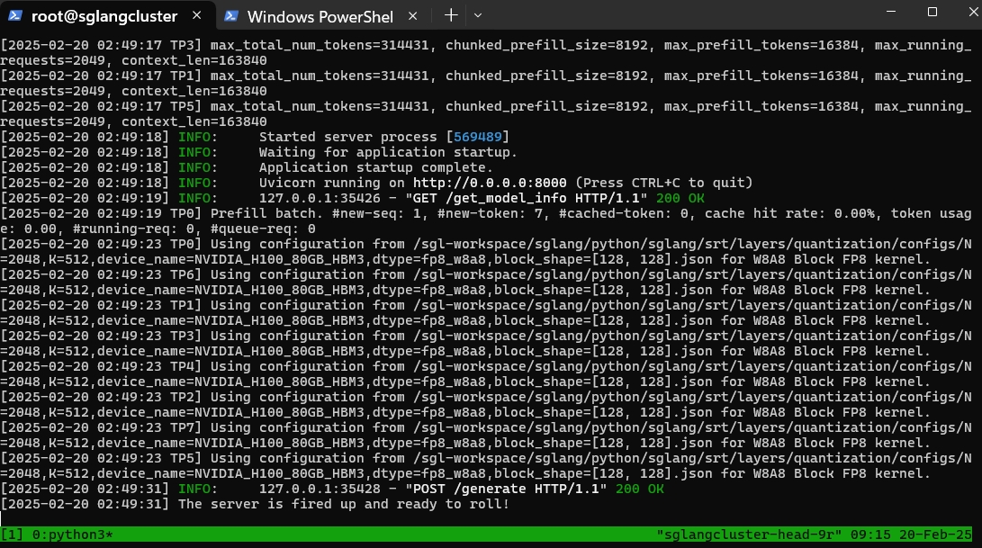Click the empty title bar drag area

click(x=675, y=16)
